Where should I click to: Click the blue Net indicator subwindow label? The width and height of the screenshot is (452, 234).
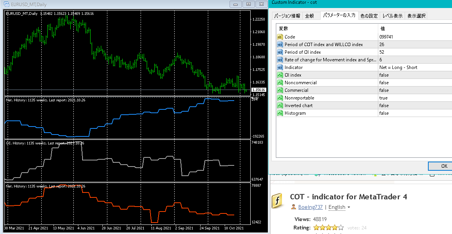tap(45, 100)
